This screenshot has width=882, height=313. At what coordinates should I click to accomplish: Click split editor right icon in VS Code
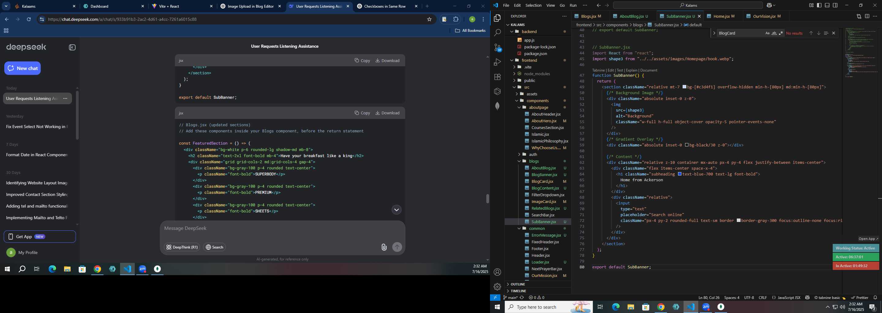coord(867,16)
